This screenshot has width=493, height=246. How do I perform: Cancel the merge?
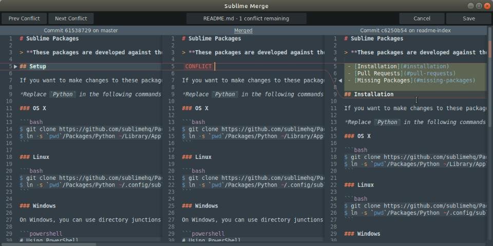tap(422, 18)
